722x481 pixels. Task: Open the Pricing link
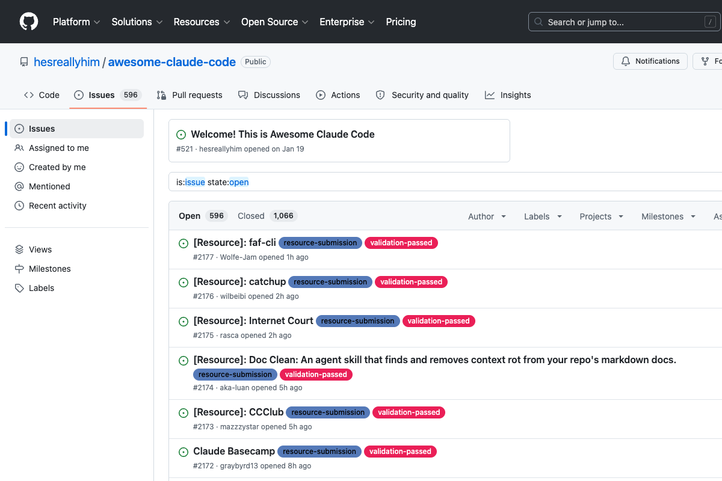pyautogui.click(x=401, y=22)
